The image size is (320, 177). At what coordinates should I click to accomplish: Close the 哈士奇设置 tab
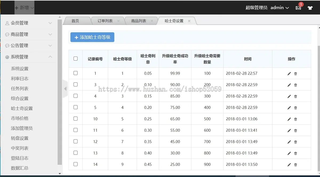(x=189, y=21)
